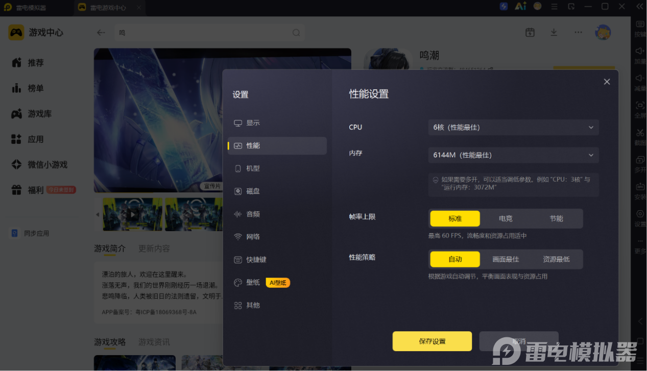Open the downloads icon in game center
The width and height of the screenshot is (647, 371).
(x=554, y=32)
